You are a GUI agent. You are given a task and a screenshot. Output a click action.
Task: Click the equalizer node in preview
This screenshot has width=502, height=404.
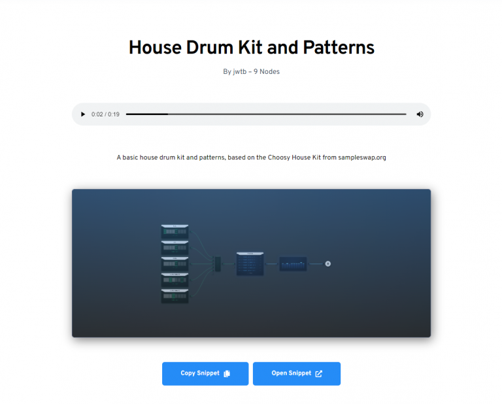[x=293, y=264]
